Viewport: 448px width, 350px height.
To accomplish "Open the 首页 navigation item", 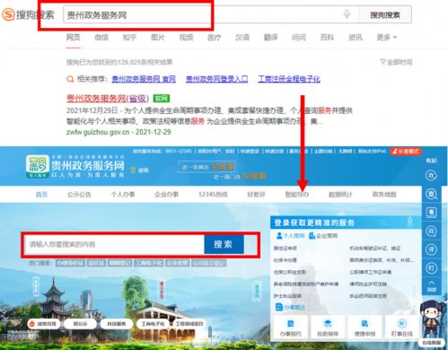I will (41, 195).
